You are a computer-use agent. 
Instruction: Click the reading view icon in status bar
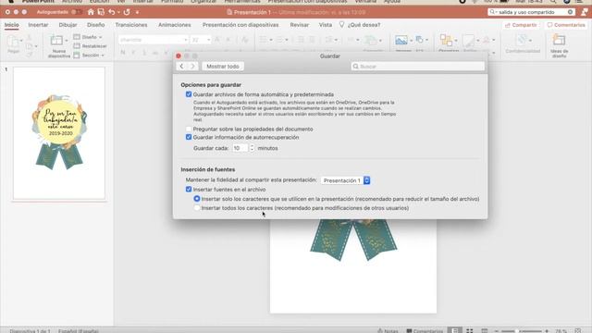pos(485,331)
